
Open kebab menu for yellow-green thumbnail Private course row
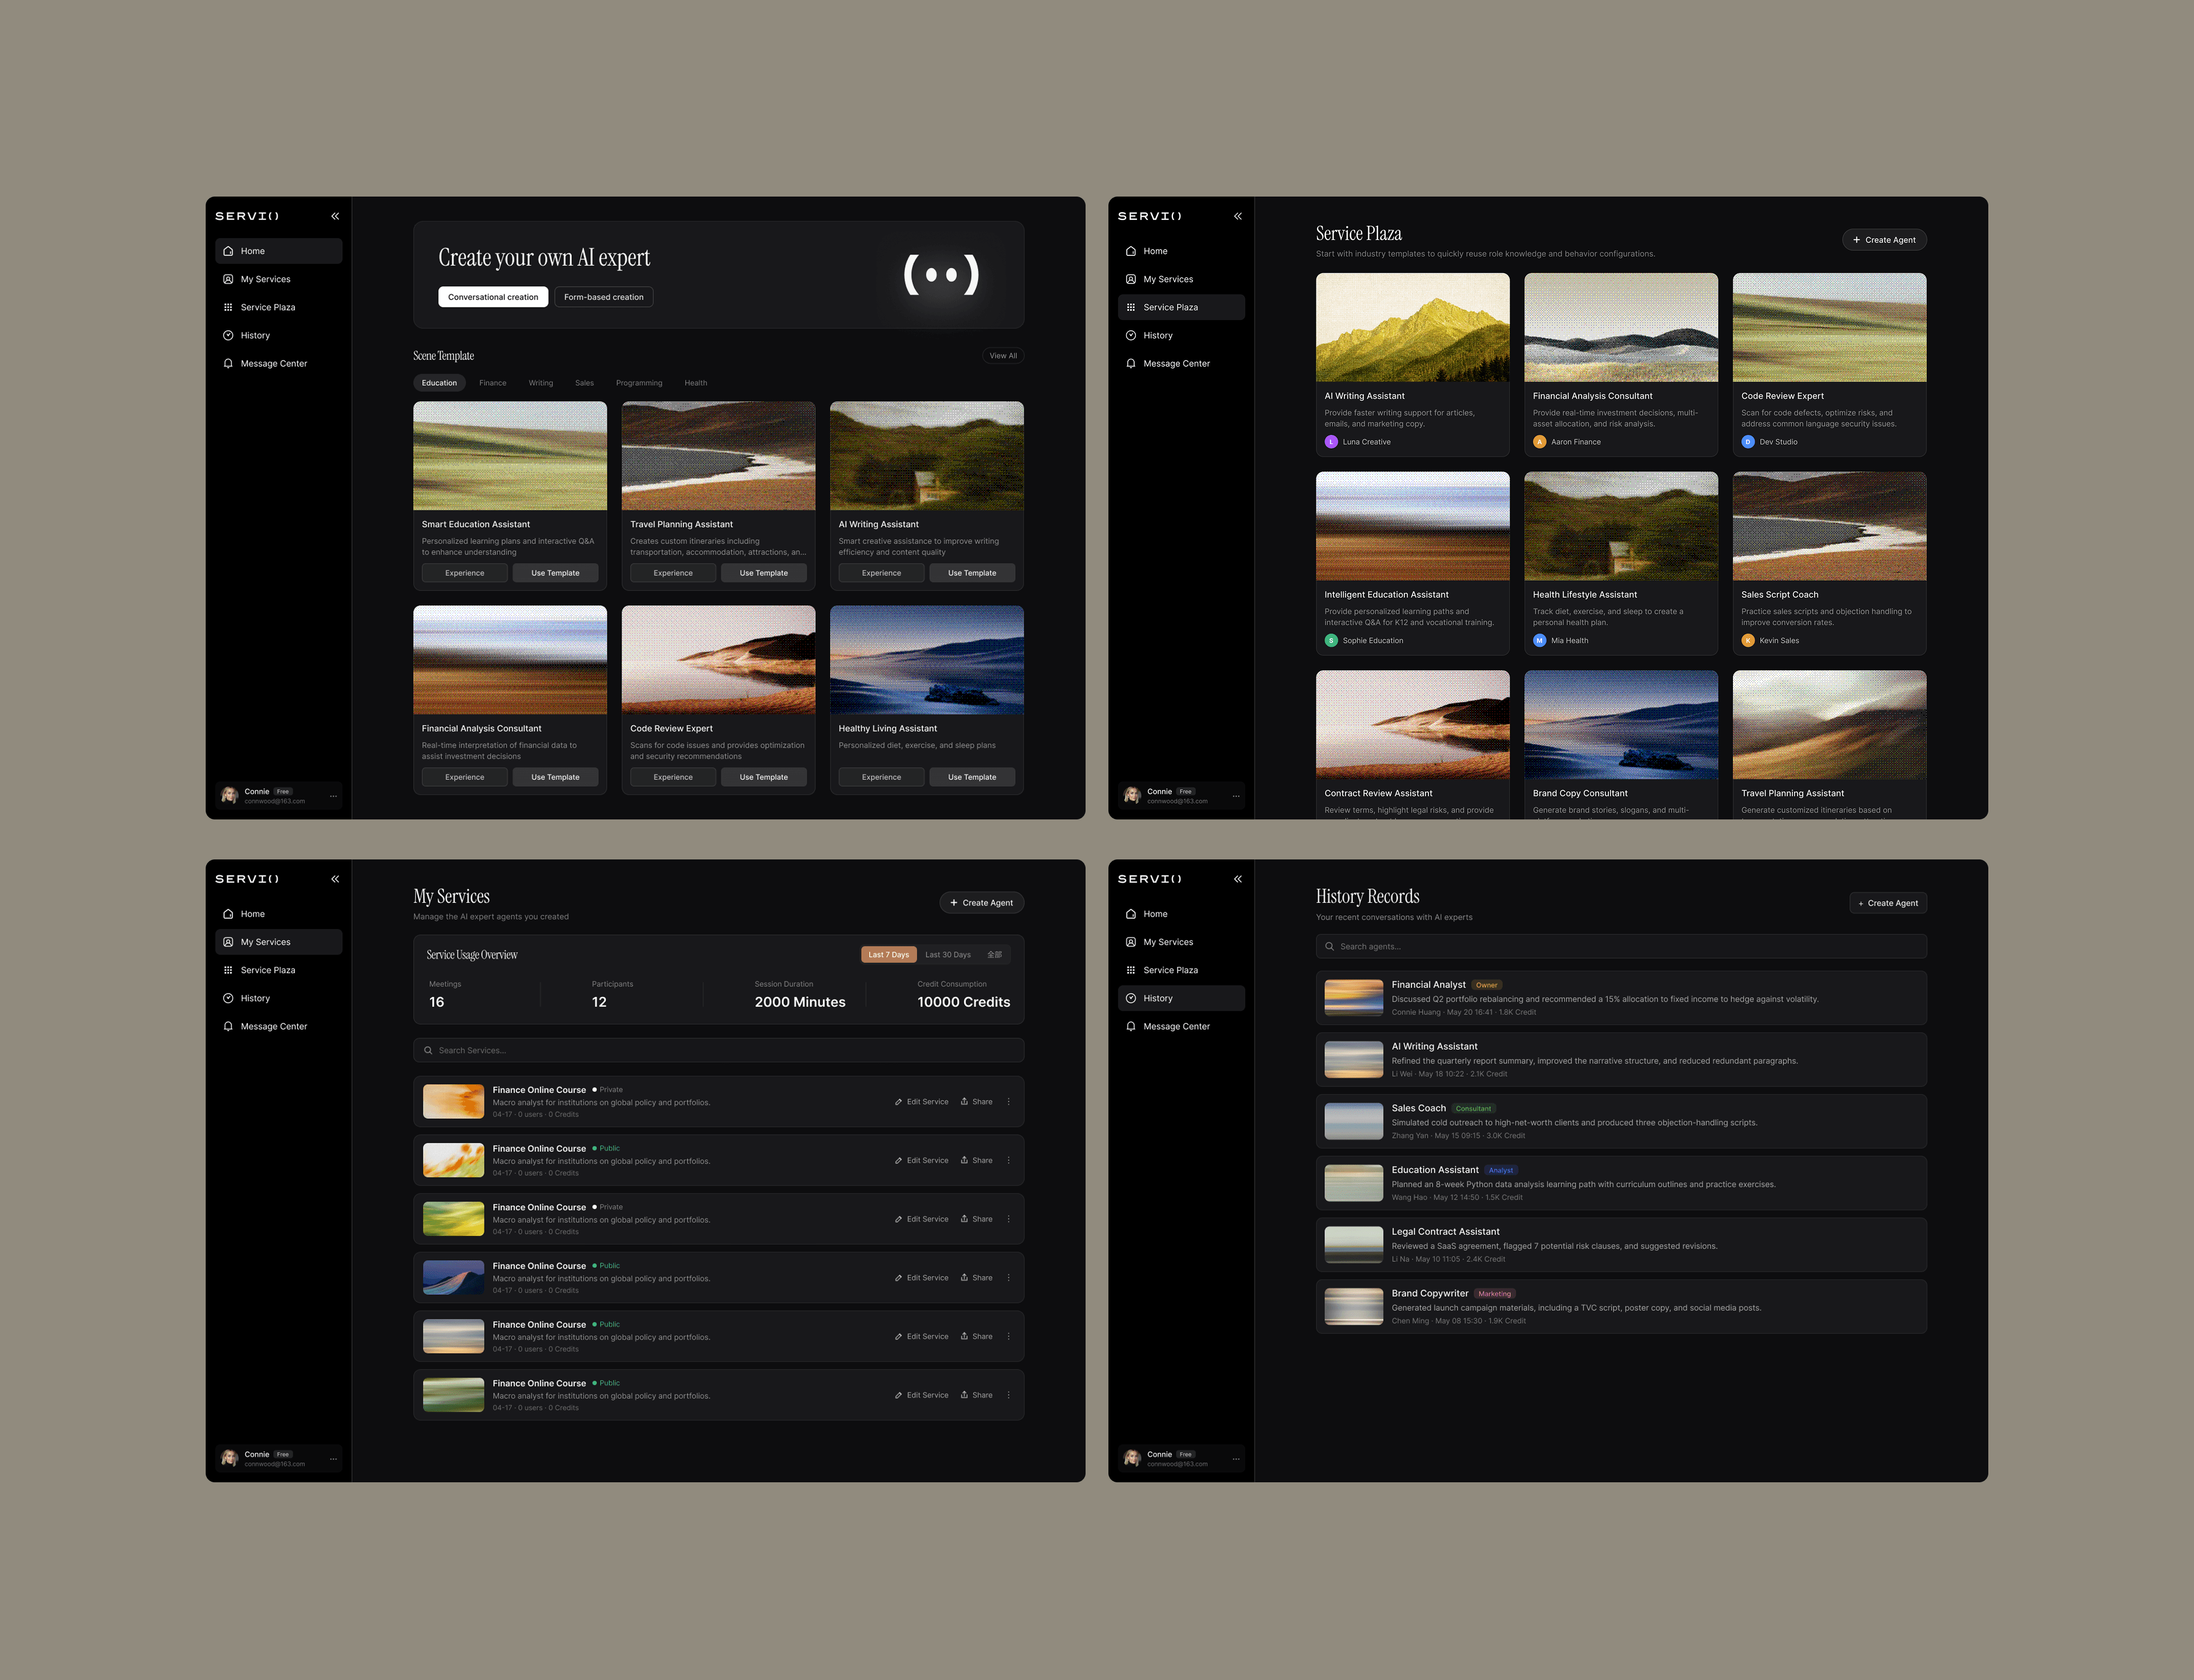tap(1008, 1219)
